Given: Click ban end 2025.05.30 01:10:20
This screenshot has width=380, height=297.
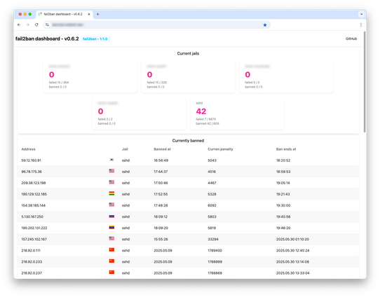Looking at the screenshot, I should 292,239.
